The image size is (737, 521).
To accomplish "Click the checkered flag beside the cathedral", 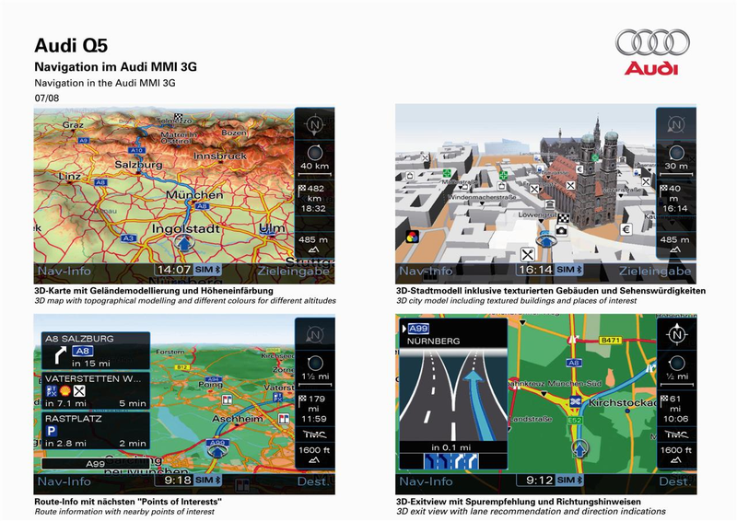I will pyautogui.click(x=563, y=218).
